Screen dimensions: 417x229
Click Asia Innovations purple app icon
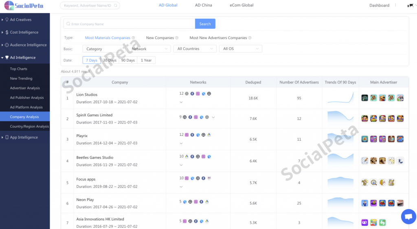click(x=364, y=222)
